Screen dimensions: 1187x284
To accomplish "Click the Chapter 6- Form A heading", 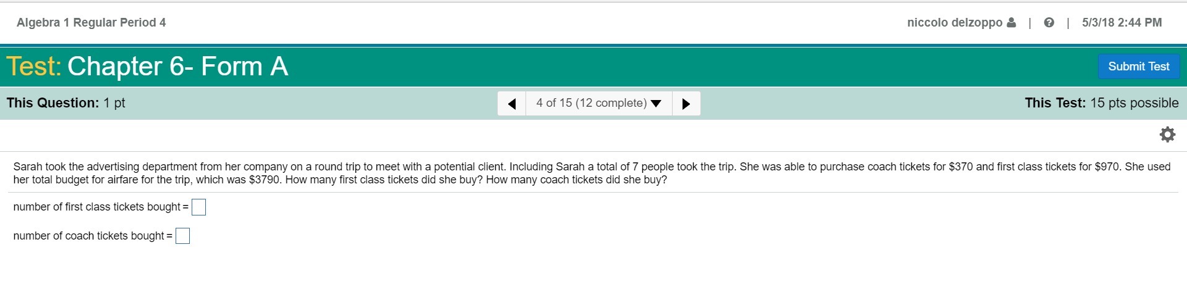I will (177, 67).
